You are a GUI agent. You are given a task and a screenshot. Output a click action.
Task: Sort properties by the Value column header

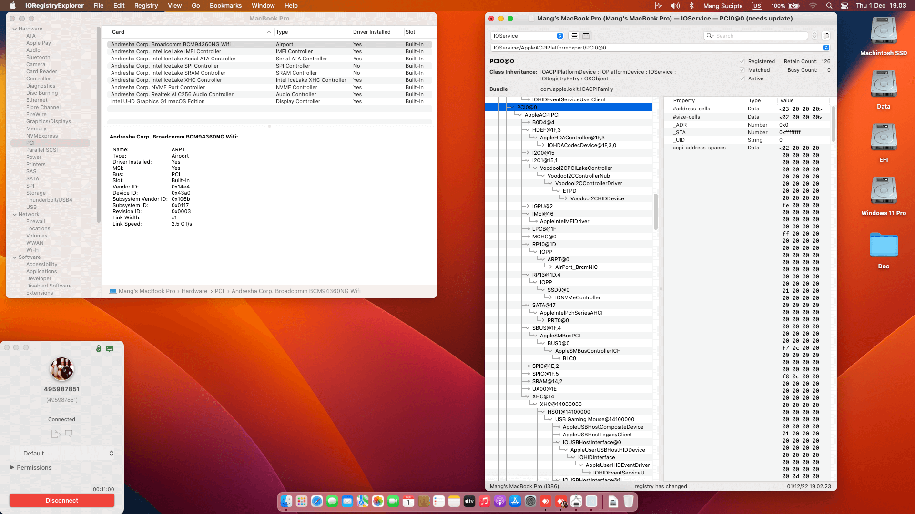click(x=803, y=100)
